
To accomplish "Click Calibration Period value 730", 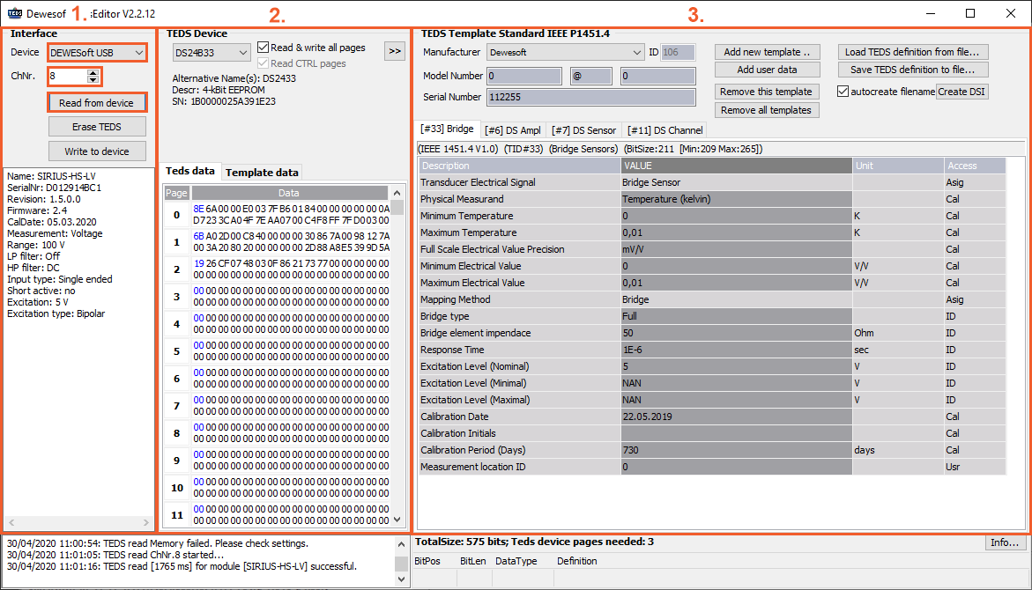I will 736,451.
